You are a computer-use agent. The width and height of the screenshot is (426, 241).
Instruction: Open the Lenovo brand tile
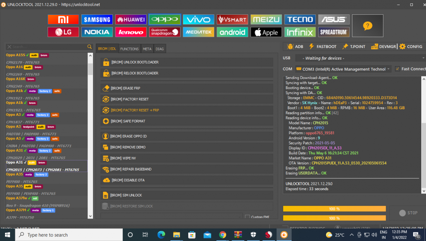pos(131,32)
